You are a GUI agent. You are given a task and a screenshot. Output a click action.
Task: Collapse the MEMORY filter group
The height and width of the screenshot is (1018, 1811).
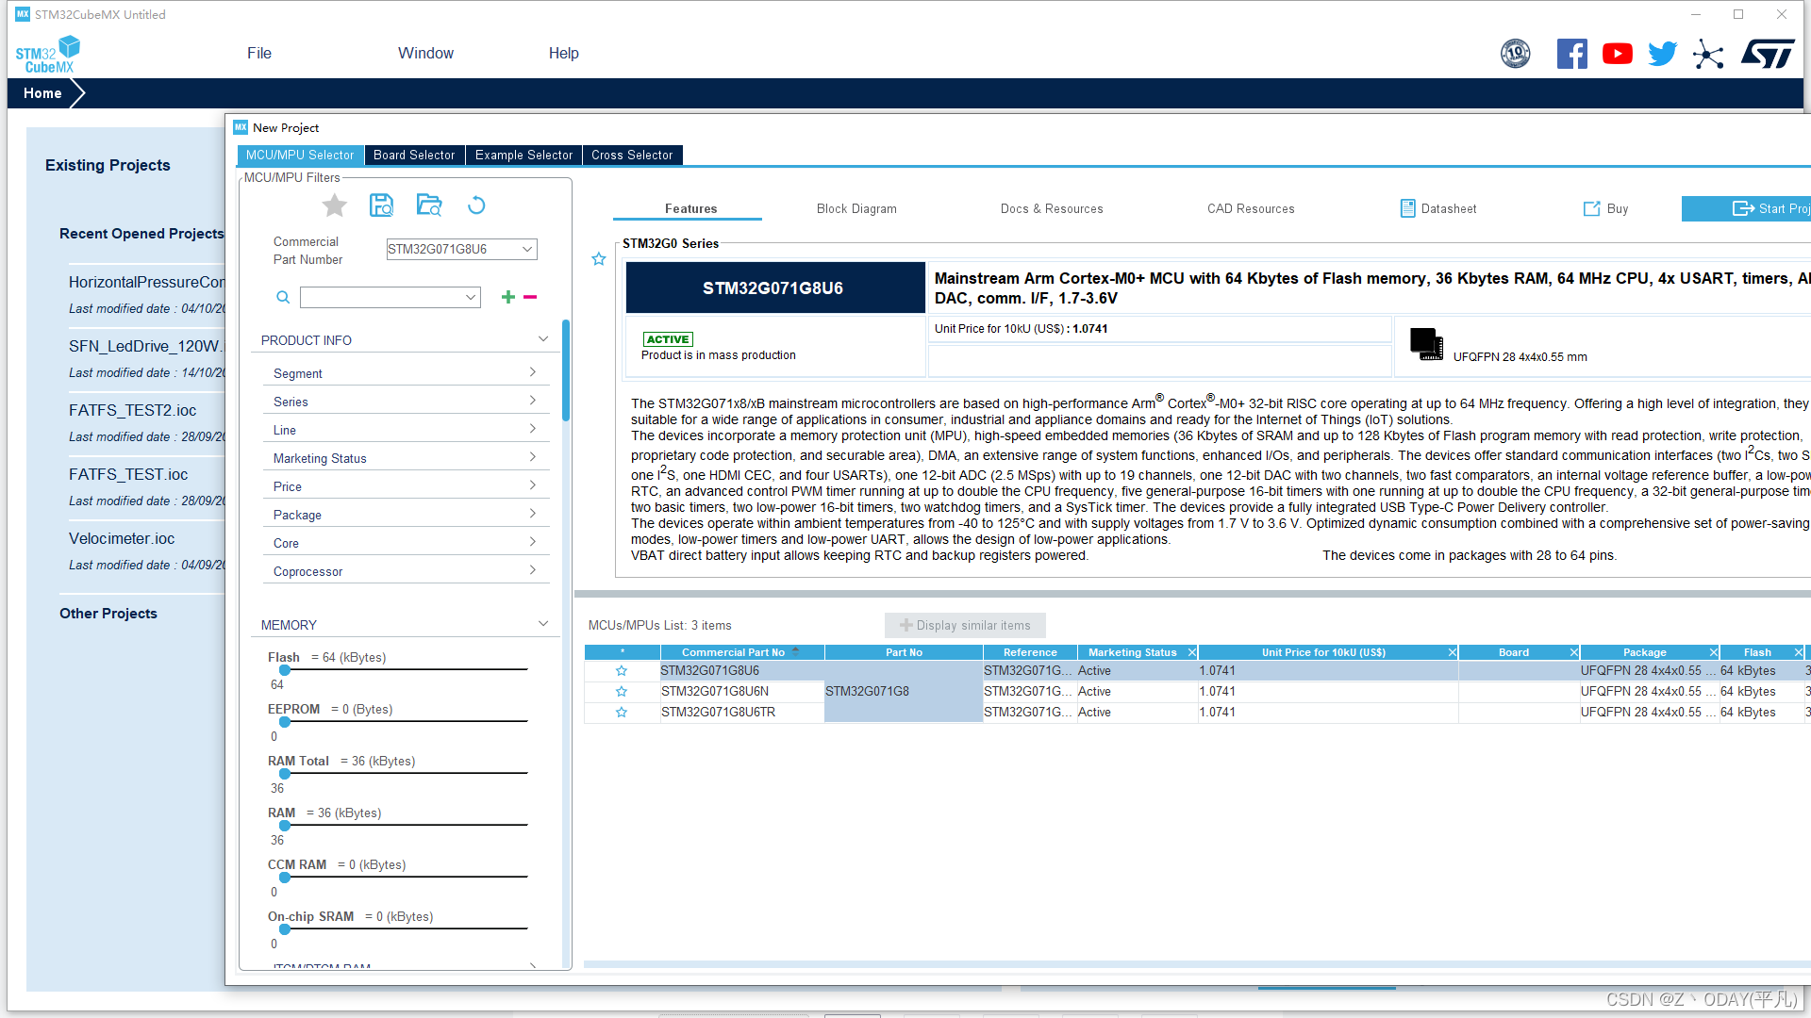click(543, 624)
